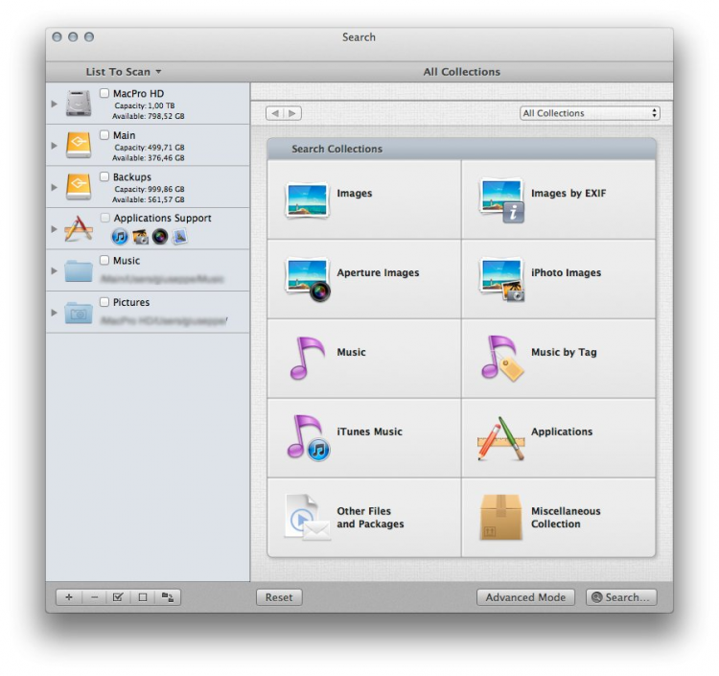Image resolution: width=719 pixels, height=676 pixels.
Task: Click the Backups volume drive icon
Action: coord(79,187)
